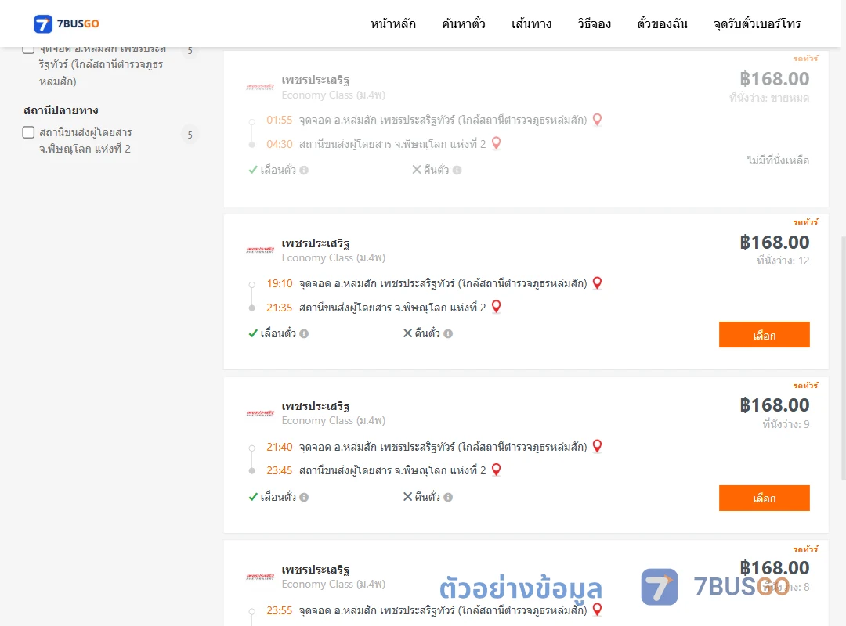Go to หน้าหลัก in the top menu
Screen dimensions: 846x626
[392, 23]
